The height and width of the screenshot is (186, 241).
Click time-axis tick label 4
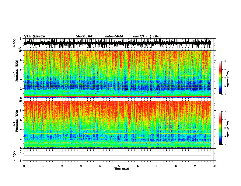(100, 166)
